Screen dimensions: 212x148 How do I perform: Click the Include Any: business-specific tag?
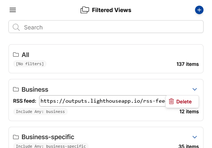[51, 146]
